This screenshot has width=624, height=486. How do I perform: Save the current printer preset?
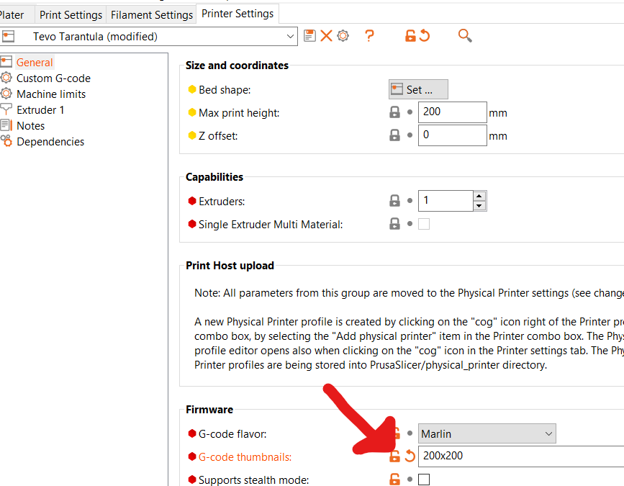tap(310, 36)
